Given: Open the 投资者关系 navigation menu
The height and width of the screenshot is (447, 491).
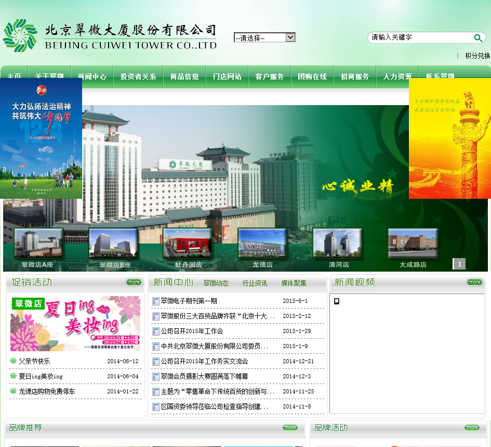Looking at the screenshot, I should pyautogui.click(x=138, y=76).
